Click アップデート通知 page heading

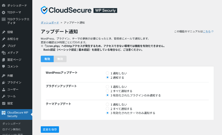point(59,31)
